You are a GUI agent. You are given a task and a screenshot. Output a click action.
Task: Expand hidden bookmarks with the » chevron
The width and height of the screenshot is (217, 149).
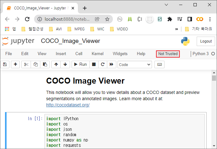click(x=176, y=29)
